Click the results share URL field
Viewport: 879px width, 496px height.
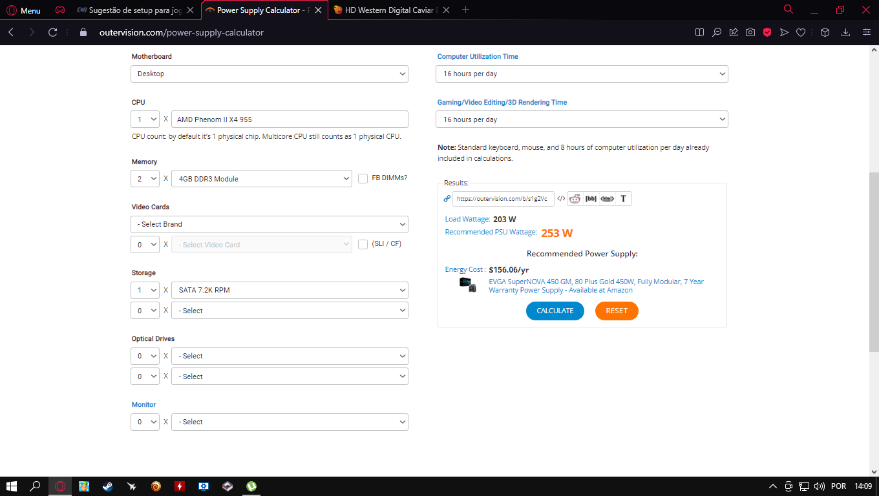503,199
